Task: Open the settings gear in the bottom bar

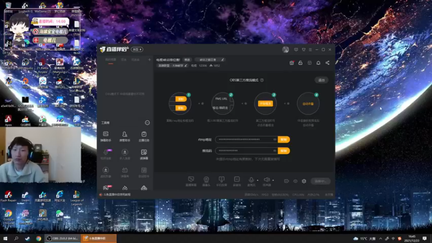Action: click(304, 181)
